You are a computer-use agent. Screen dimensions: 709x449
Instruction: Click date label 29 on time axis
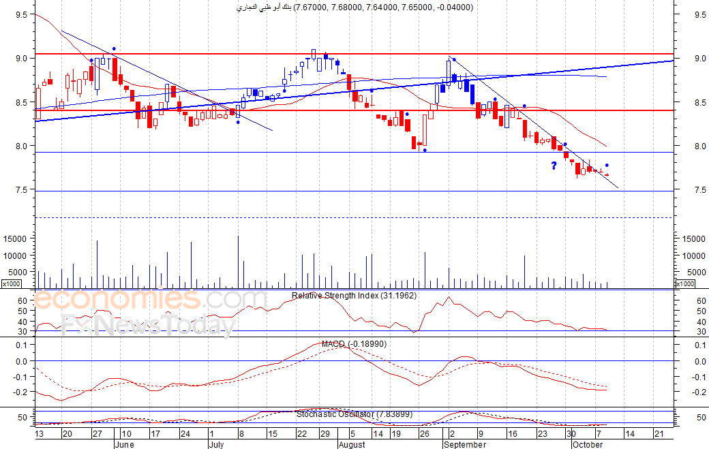pyautogui.click(x=325, y=434)
